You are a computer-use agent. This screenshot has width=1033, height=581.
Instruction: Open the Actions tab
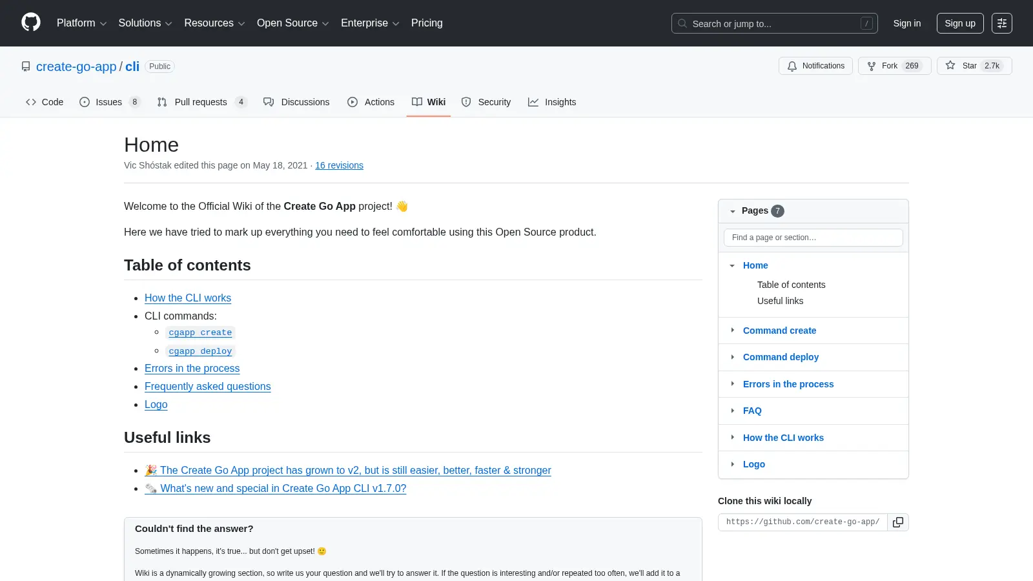tap(371, 102)
